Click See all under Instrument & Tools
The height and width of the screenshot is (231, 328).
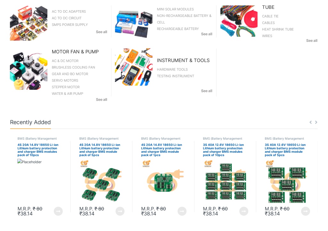(x=207, y=91)
